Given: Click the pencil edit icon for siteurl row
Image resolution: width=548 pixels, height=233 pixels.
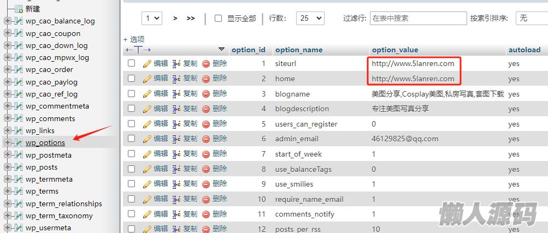Looking at the screenshot, I should point(147,63).
